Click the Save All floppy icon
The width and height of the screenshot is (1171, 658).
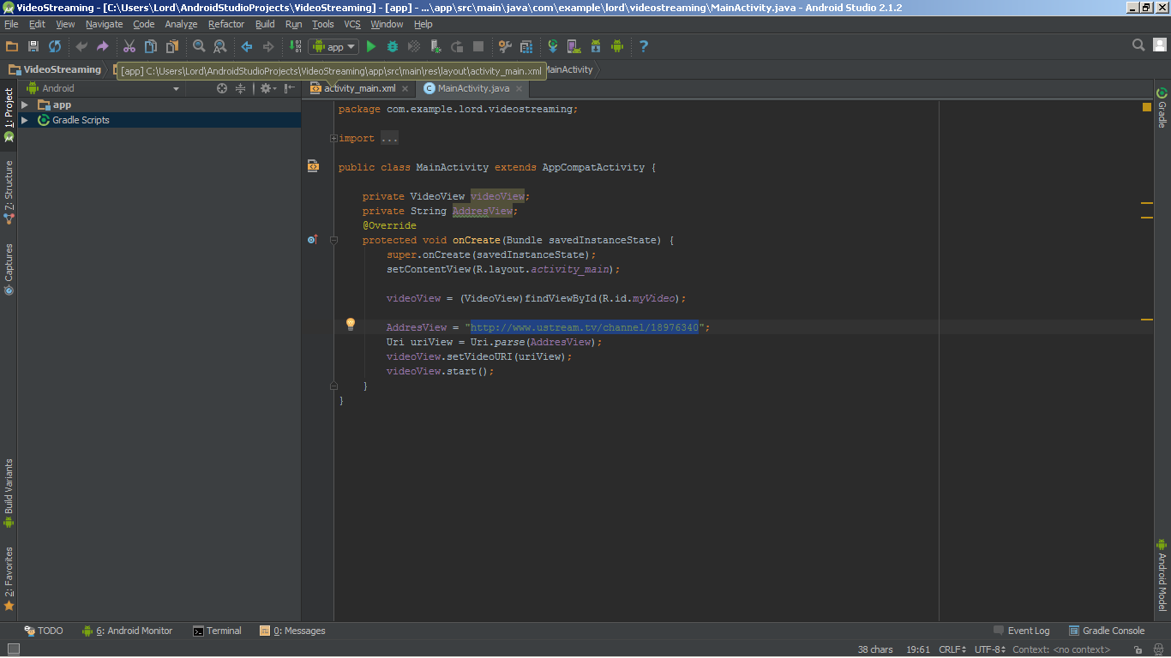point(33,46)
